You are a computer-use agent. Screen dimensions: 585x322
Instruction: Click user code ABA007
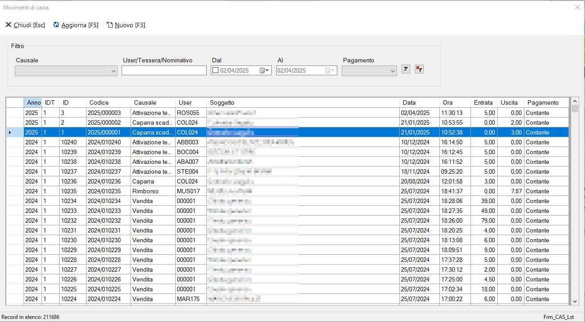coord(191,162)
